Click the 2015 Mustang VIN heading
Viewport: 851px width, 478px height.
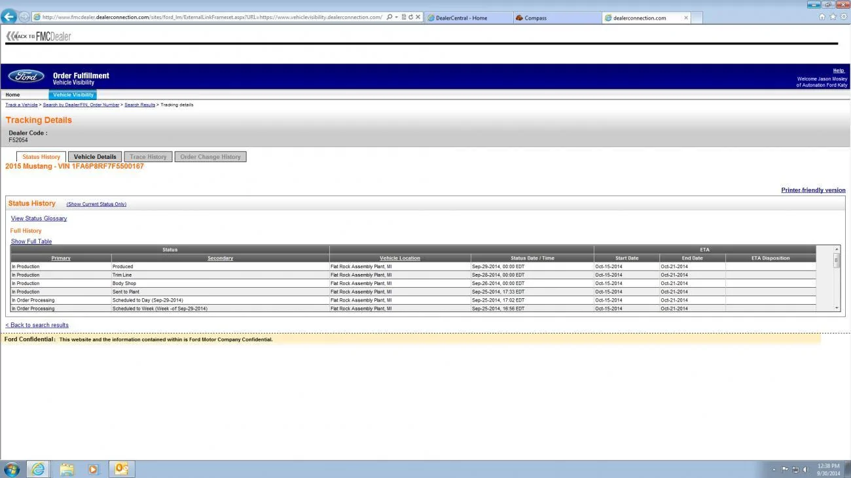(75, 166)
